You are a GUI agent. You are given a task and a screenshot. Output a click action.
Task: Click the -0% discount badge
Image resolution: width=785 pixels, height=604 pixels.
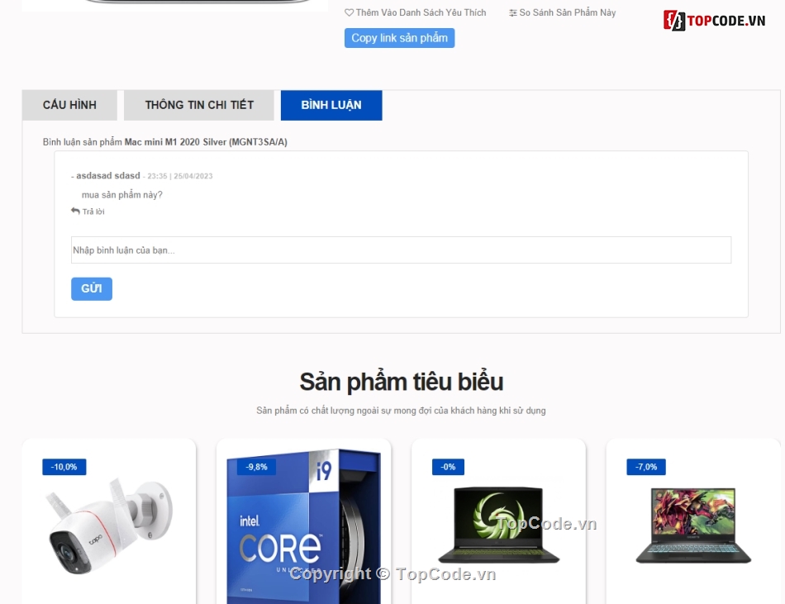(x=448, y=467)
